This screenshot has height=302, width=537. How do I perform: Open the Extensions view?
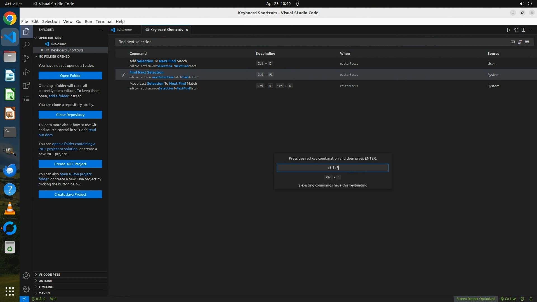coord(26,85)
